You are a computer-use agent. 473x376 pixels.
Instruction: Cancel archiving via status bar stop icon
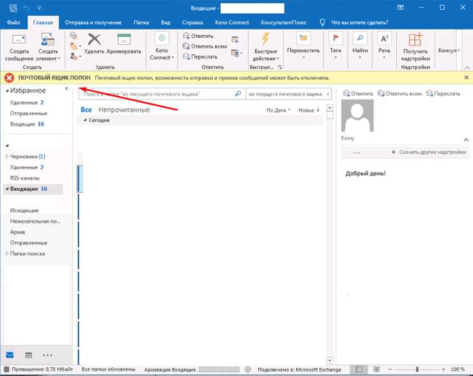(248, 369)
